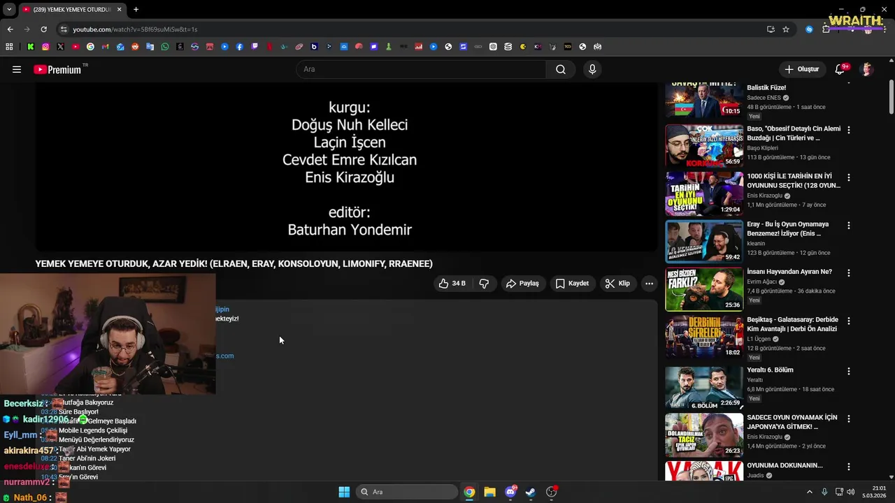Install or cast page icon in address bar

(771, 29)
